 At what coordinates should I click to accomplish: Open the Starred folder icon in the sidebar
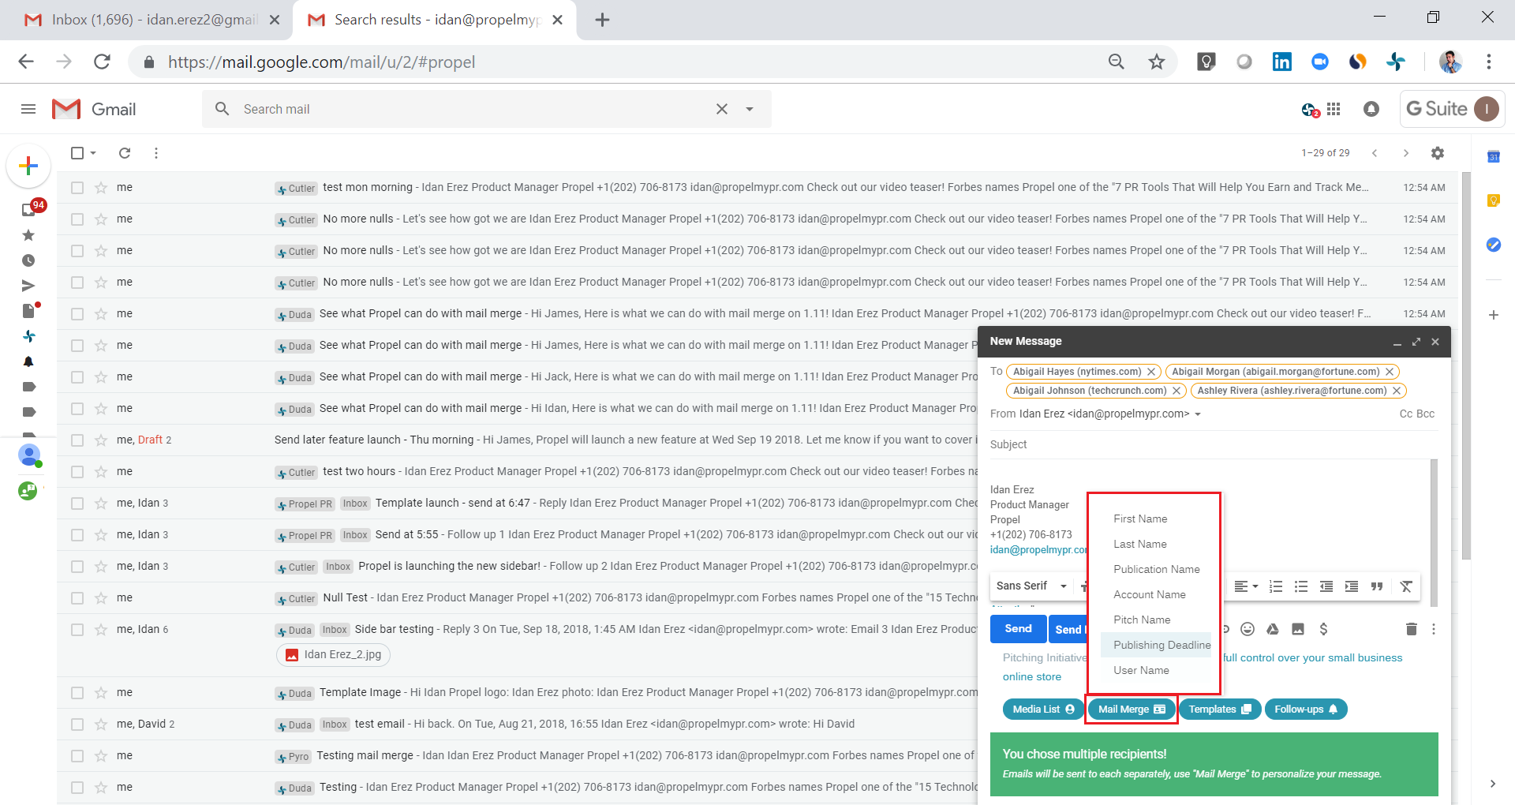click(x=28, y=235)
